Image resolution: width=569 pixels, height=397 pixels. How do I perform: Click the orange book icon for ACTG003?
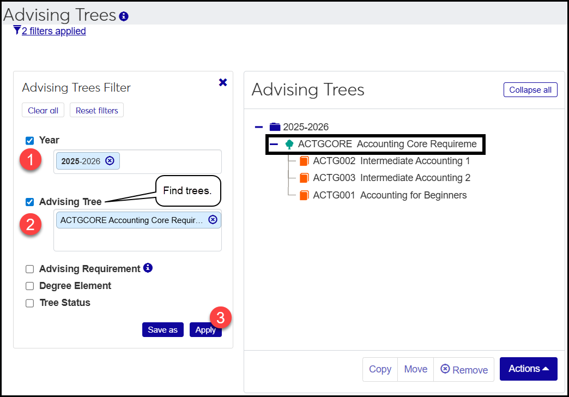[x=304, y=178]
